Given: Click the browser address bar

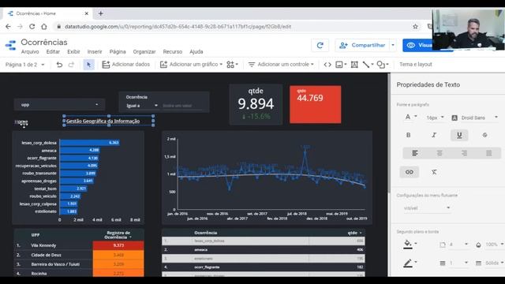Looking at the screenshot, I should [232, 27].
